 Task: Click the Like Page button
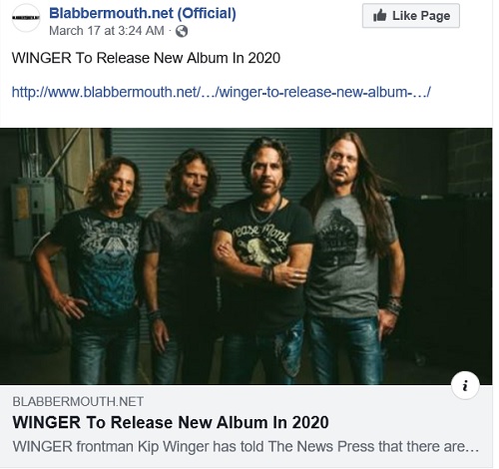point(411,16)
